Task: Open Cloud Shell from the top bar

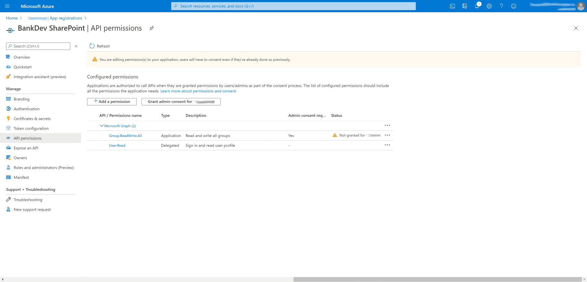Action: (x=452, y=6)
